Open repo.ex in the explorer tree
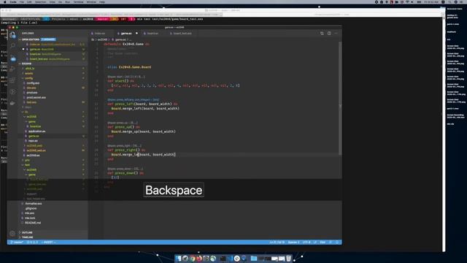 click(33, 141)
